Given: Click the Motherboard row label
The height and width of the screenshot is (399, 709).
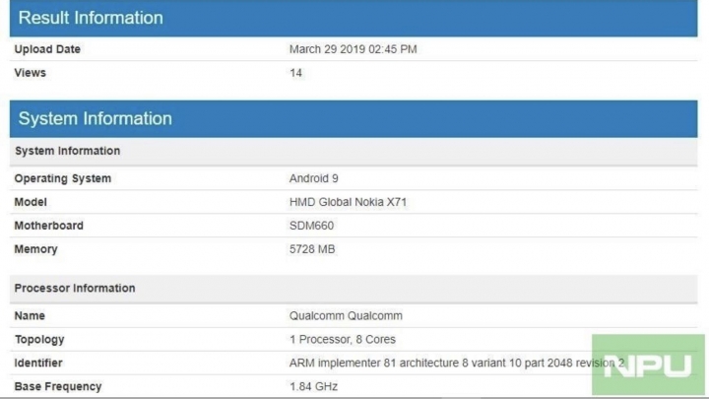Looking at the screenshot, I should pos(49,226).
